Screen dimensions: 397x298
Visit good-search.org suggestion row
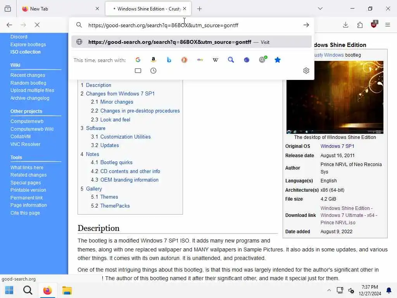192,42
